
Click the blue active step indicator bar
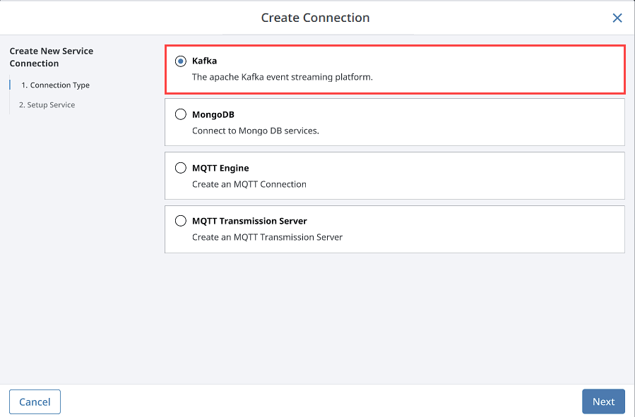tap(10, 85)
